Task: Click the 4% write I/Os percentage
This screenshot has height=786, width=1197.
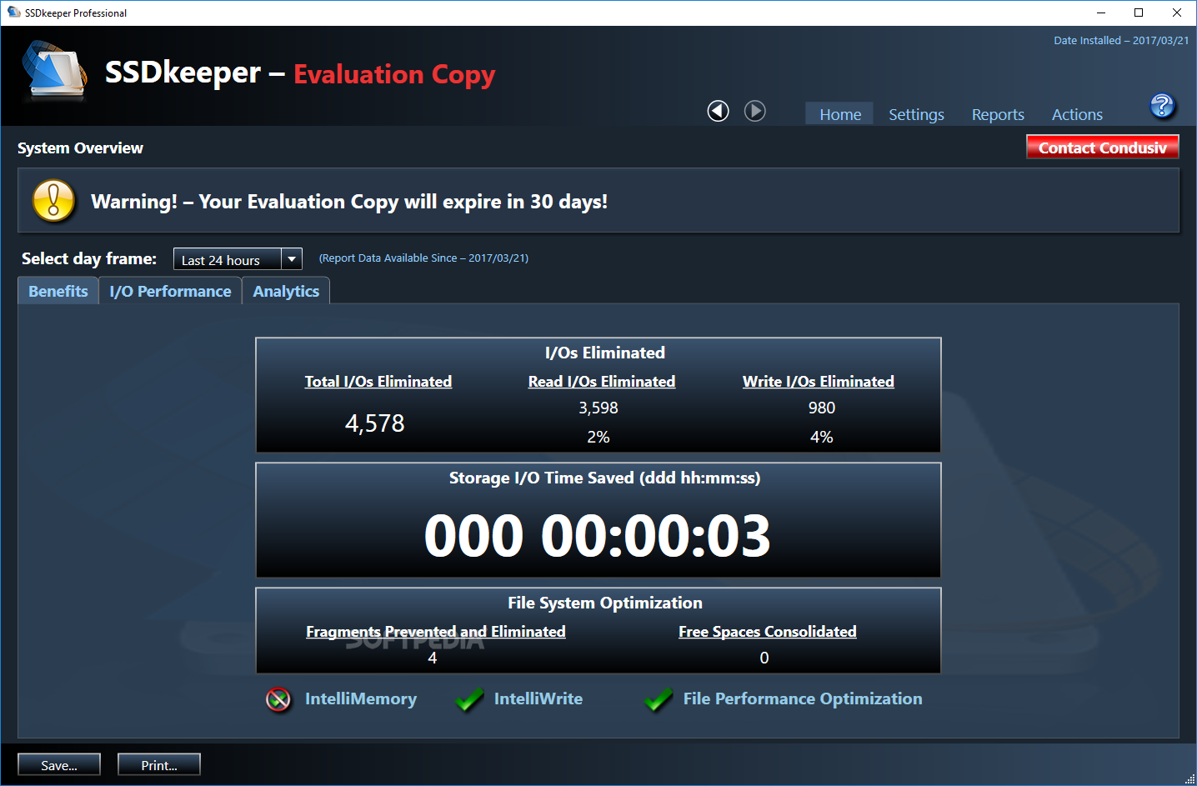Action: [822, 437]
